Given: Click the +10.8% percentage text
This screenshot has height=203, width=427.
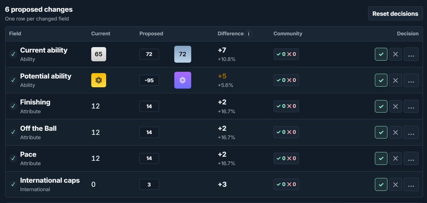Looking at the screenshot, I should coord(227,59).
